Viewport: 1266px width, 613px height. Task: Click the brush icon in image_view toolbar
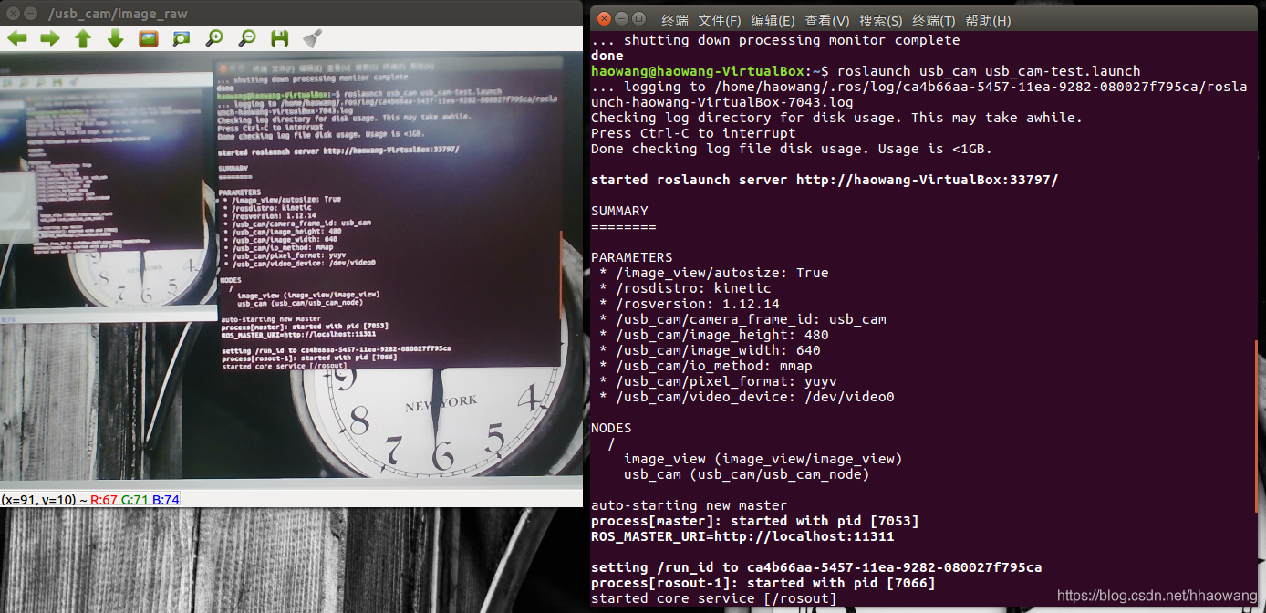313,38
